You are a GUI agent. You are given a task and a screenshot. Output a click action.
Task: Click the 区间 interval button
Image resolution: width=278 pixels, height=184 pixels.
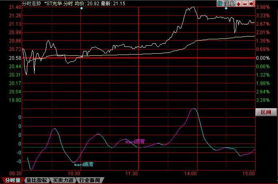(266, 111)
